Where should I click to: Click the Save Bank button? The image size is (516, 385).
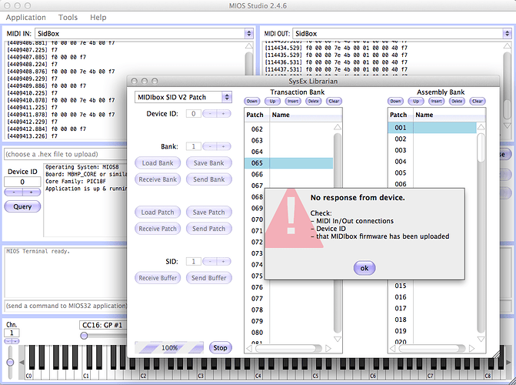click(x=209, y=162)
